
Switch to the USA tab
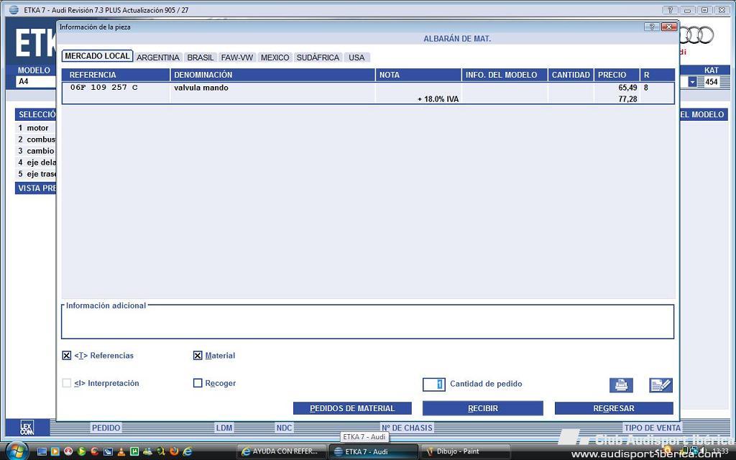click(356, 57)
